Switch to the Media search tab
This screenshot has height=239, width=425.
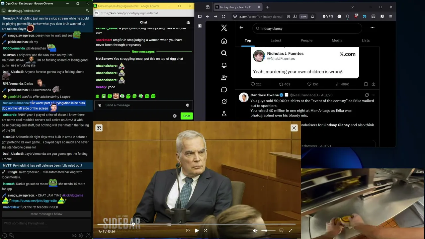point(337,40)
